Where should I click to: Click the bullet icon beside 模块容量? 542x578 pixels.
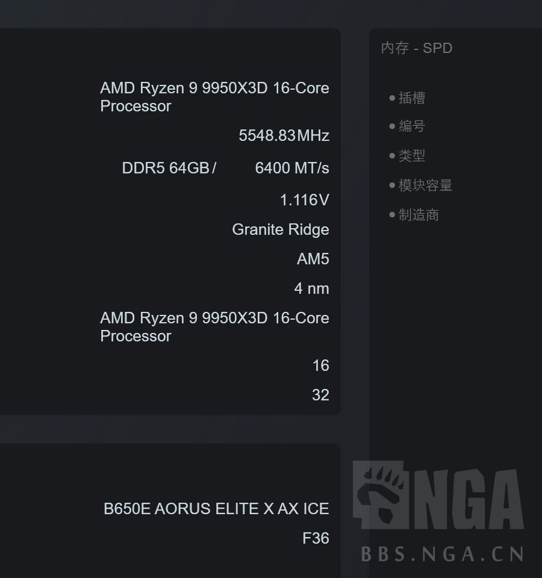point(392,185)
